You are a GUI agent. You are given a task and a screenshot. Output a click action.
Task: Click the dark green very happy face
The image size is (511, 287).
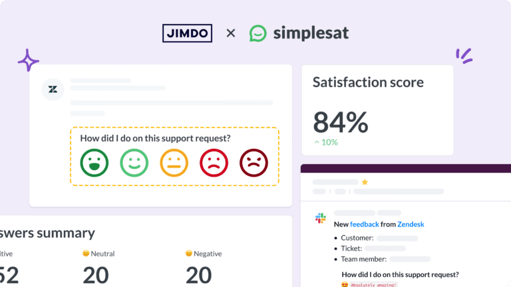coord(94,162)
